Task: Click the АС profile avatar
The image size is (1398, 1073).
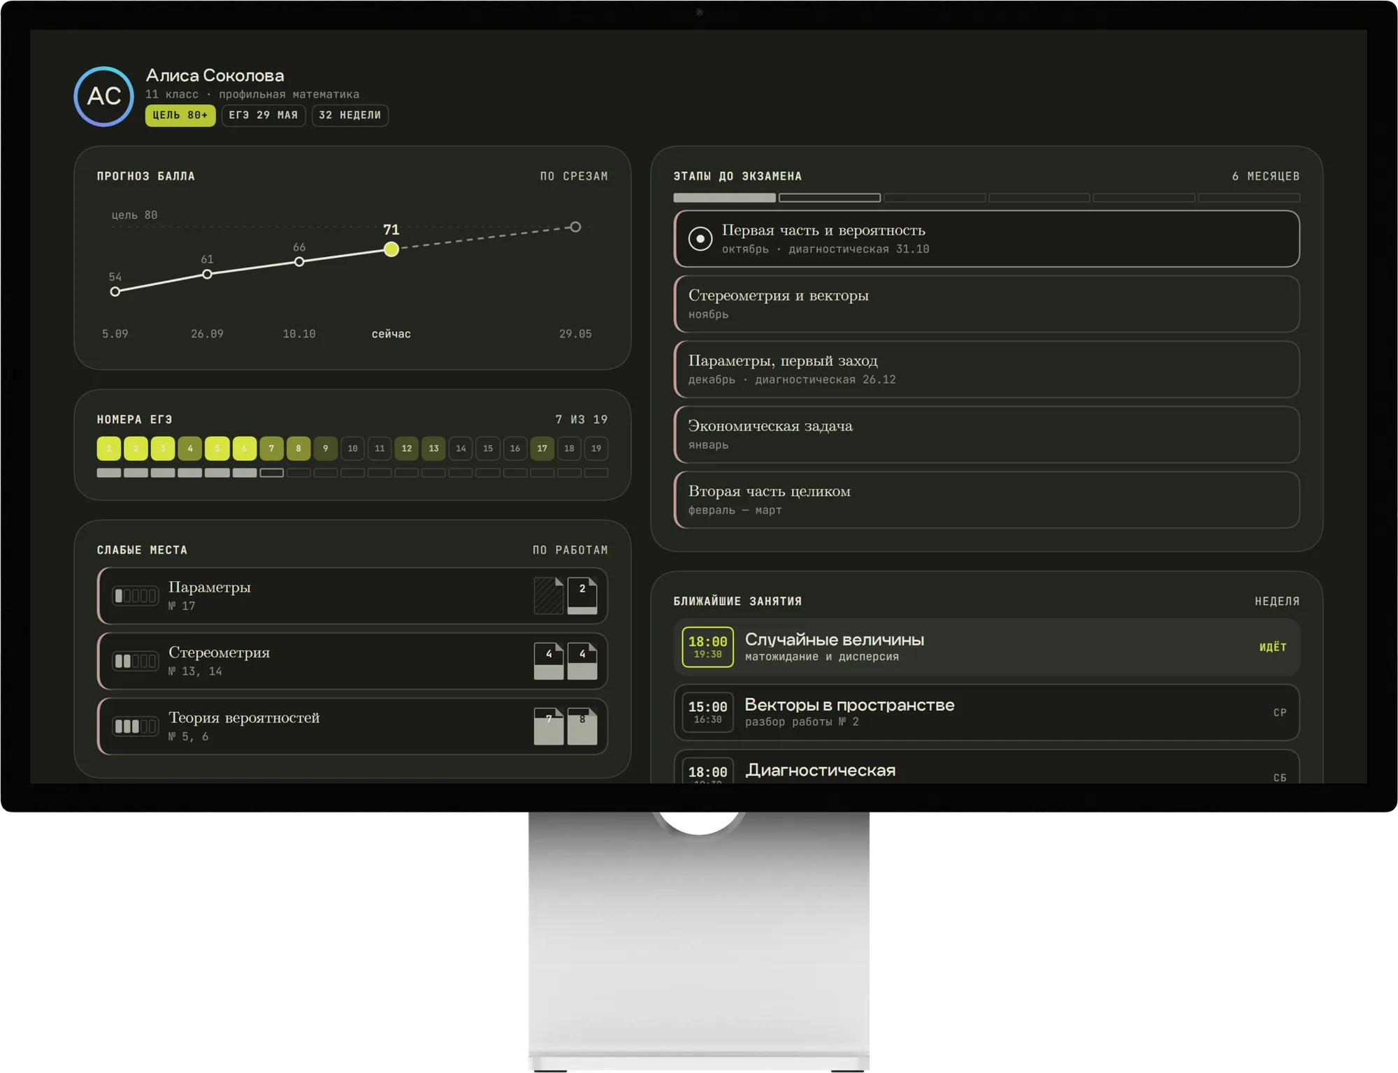Action: point(104,96)
